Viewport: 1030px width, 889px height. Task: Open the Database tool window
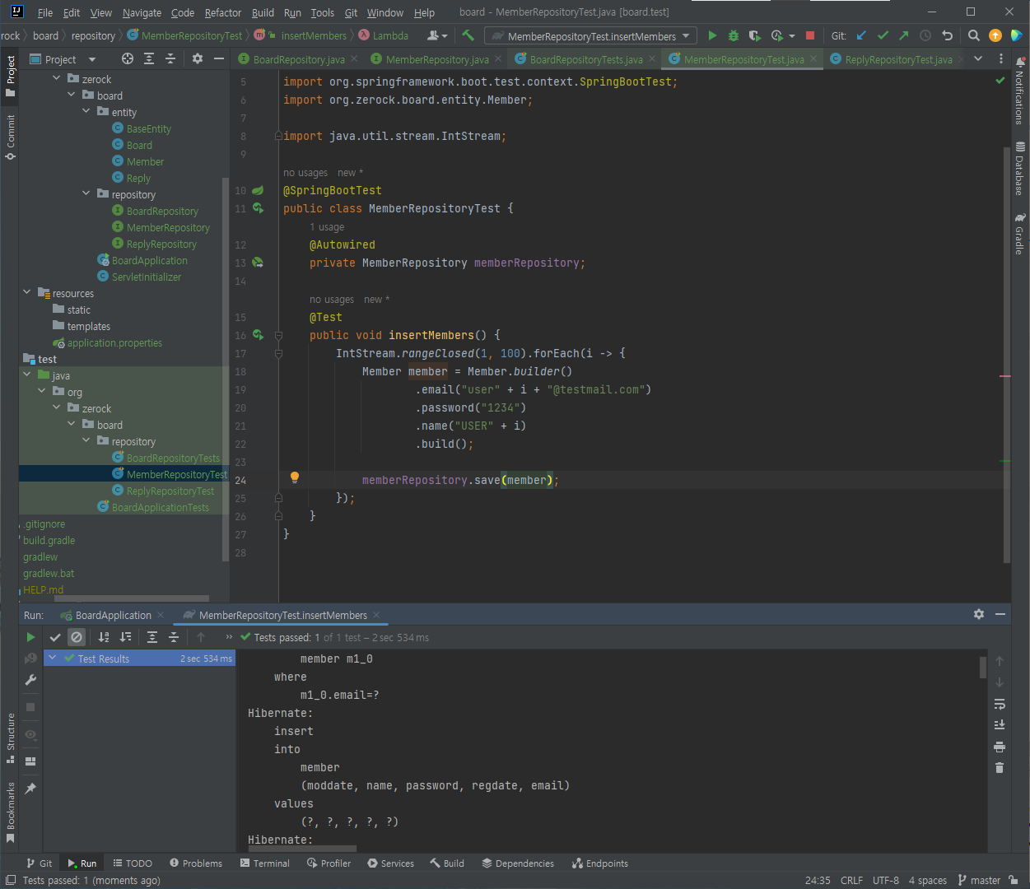click(1020, 170)
